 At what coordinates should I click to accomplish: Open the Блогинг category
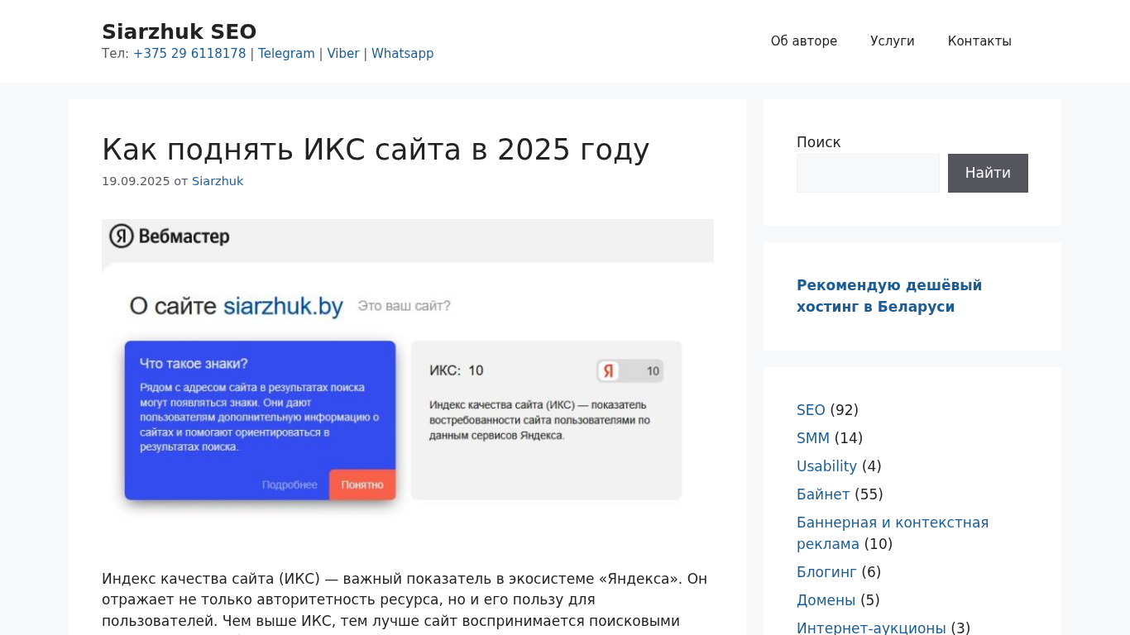click(x=826, y=572)
